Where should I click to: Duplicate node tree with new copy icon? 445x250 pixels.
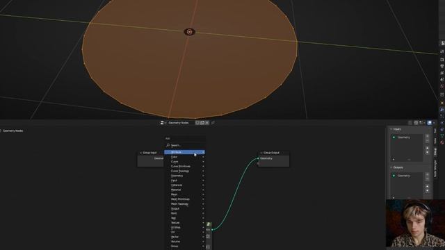tap(202, 123)
